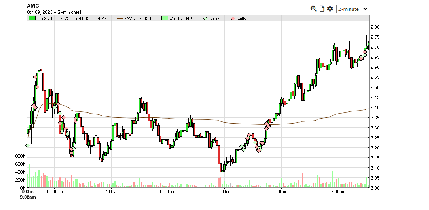Image resolution: width=429 pixels, height=210 pixels.
Task: Toggle the sells diamond legend marker
Action: tap(233, 19)
